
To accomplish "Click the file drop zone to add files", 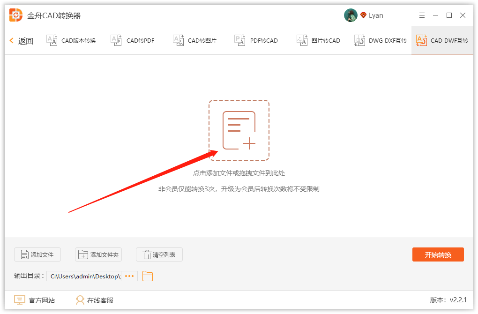I will 239,129.
